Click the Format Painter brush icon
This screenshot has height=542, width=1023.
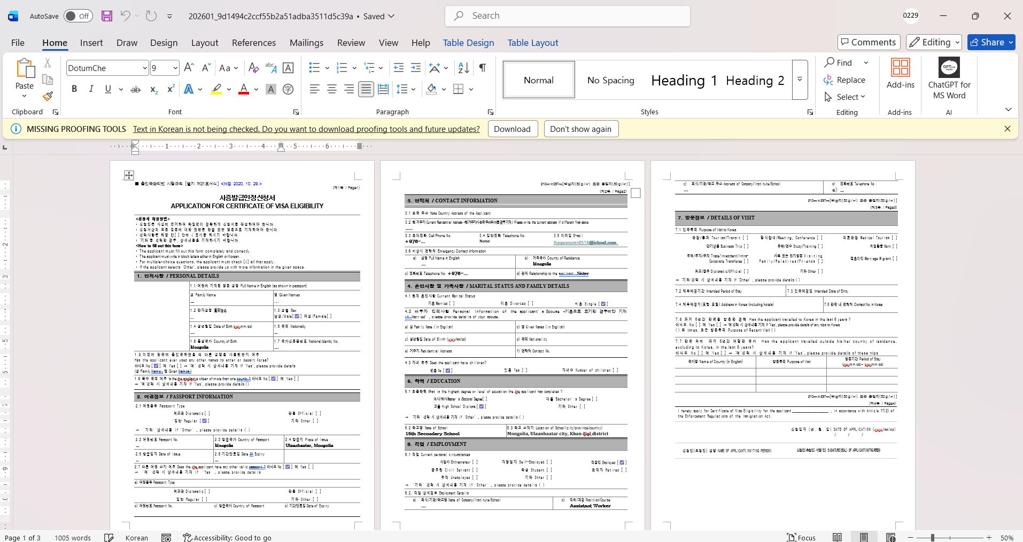pyautogui.click(x=48, y=96)
